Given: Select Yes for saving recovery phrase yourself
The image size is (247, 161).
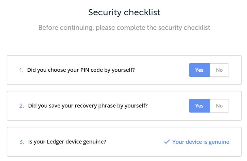Looking at the screenshot, I should click(x=199, y=106).
